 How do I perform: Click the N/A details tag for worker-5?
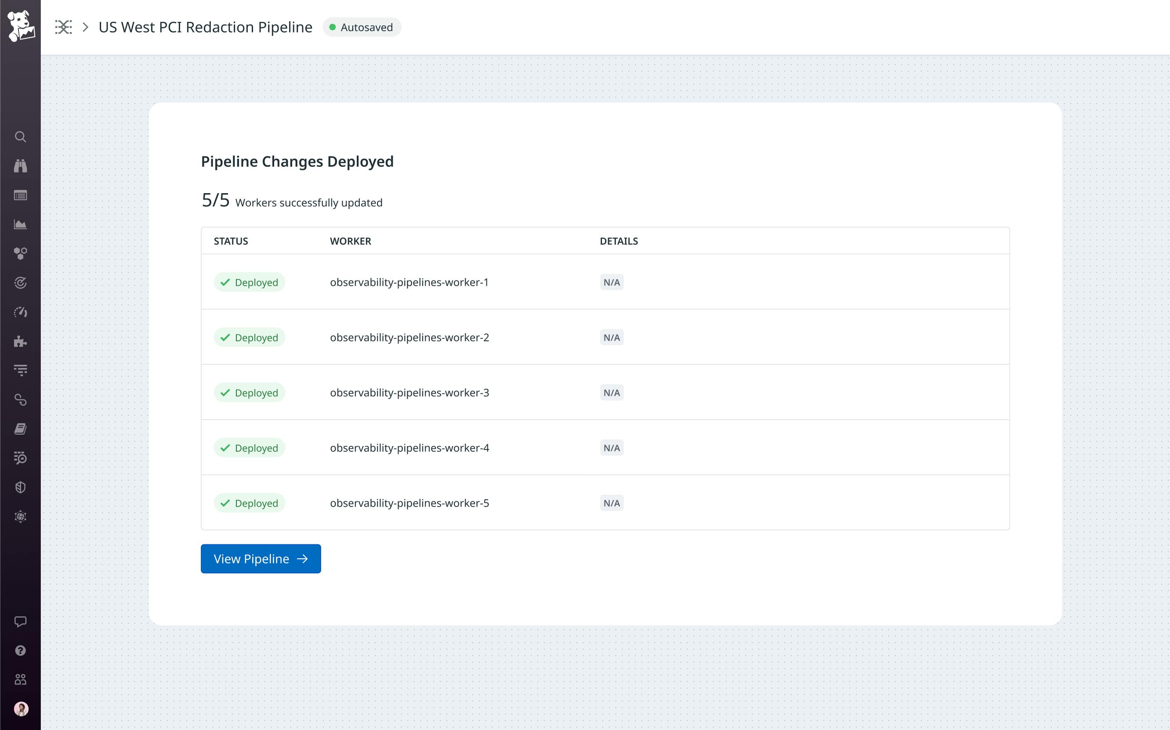pyautogui.click(x=611, y=503)
